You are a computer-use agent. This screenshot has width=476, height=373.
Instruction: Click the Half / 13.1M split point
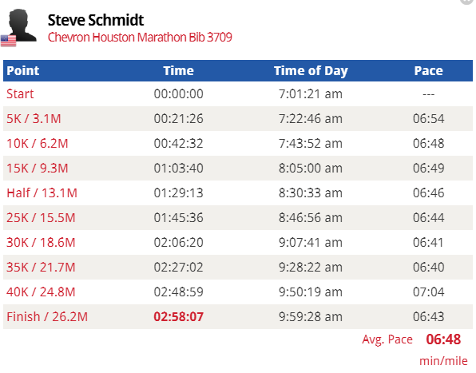tap(42, 193)
